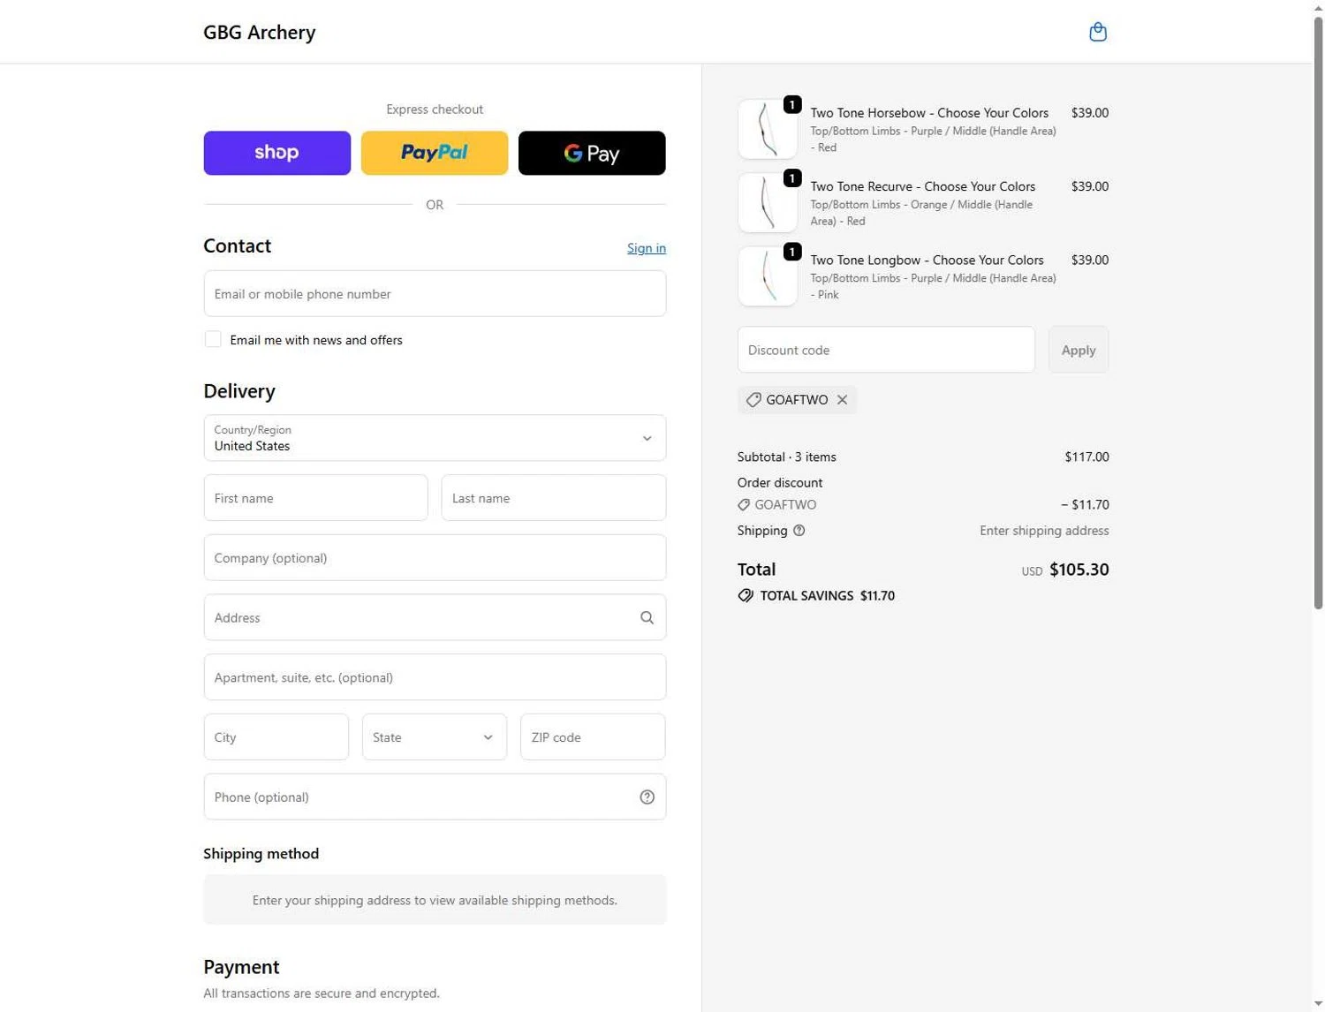This screenshot has width=1325, height=1012.
Task: Open the Country/Region dropdown
Action: point(435,438)
